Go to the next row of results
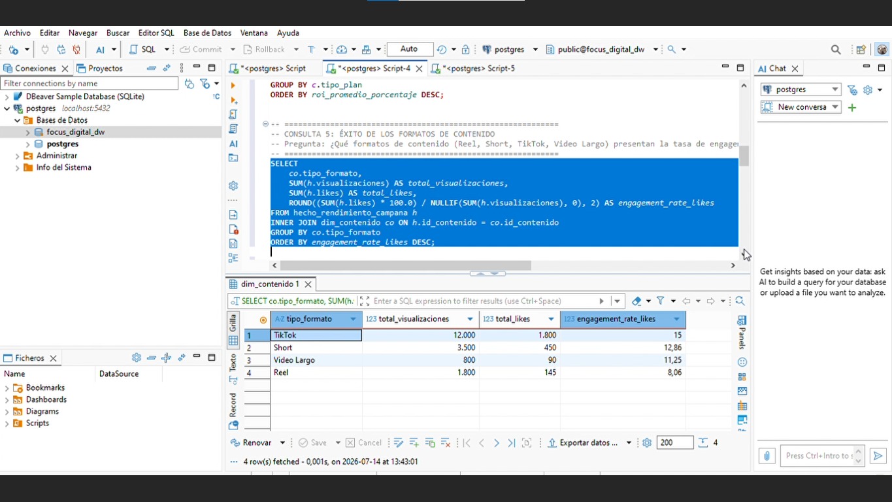Viewport: 892px width, 502px height. pyautogui.click(x=497, y=443)
